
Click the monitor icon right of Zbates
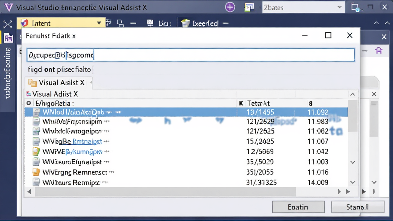point(356,7)
